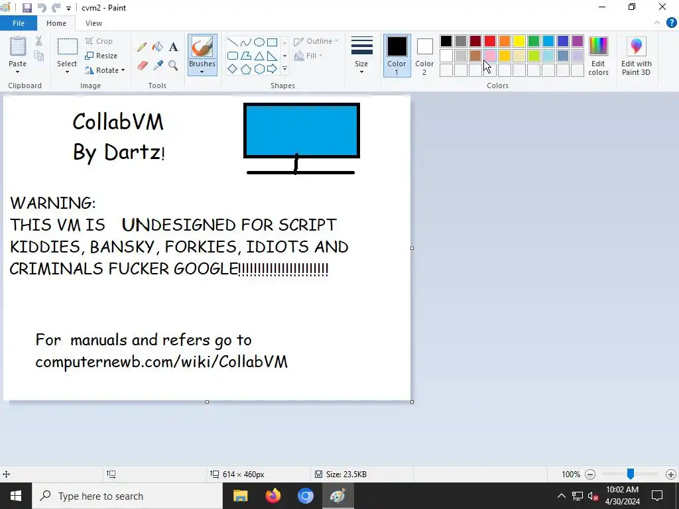Click the Select rectangle icon
Viewport: 679px width, 509px height.
[68, 47]
